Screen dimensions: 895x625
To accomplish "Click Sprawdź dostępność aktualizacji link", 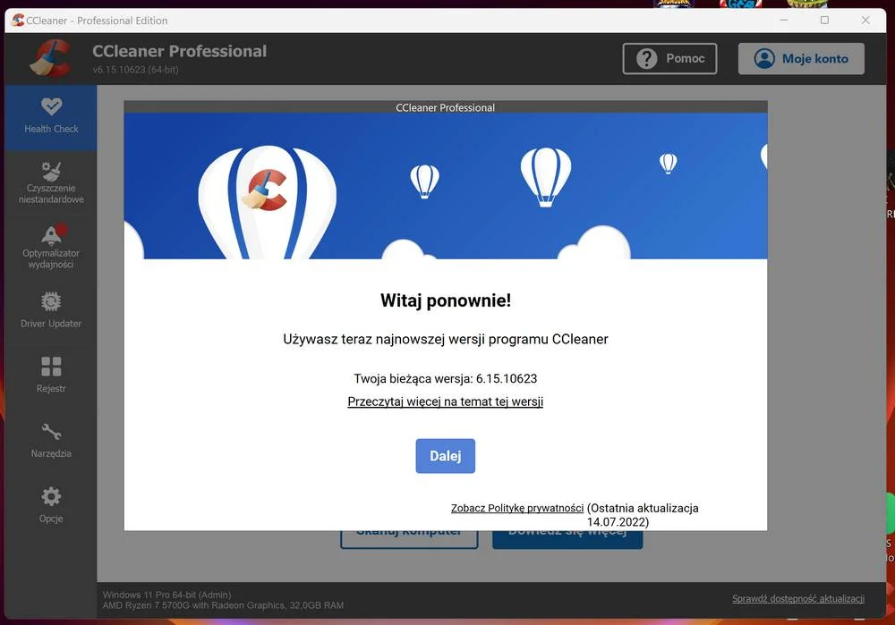I will click(798, 599).
